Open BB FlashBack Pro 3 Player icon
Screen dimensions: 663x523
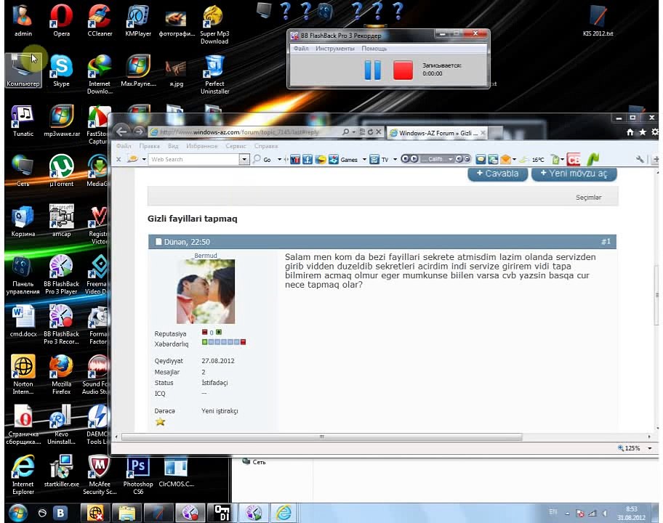[x=61, y=275]
